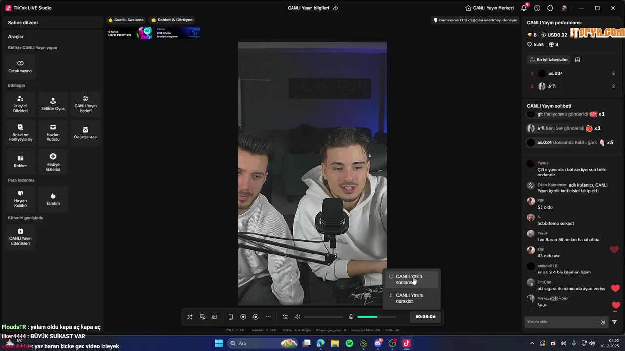Click the magic wand effects icon
The height and width of the screenshot is (351, 625).
coord(190,317)
